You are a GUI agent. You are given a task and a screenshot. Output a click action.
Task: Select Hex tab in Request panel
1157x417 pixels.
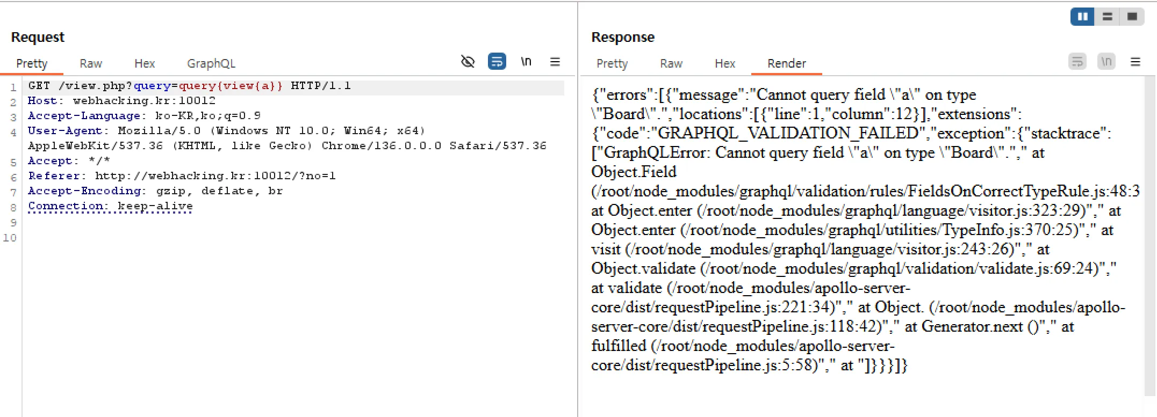[145, 63]
